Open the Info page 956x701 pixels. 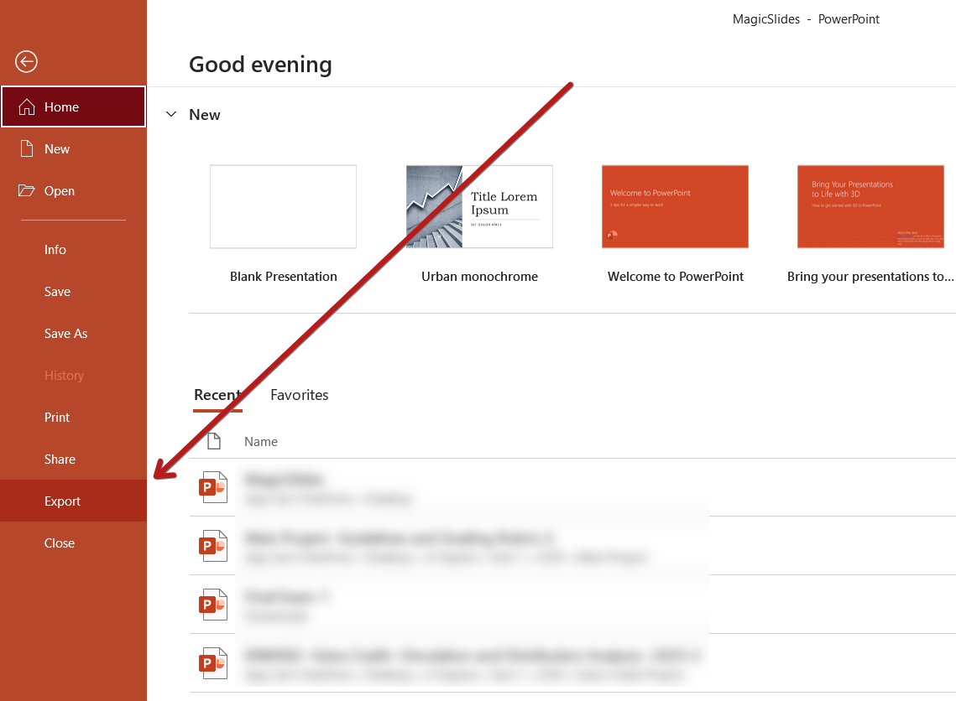pos(73,250)
